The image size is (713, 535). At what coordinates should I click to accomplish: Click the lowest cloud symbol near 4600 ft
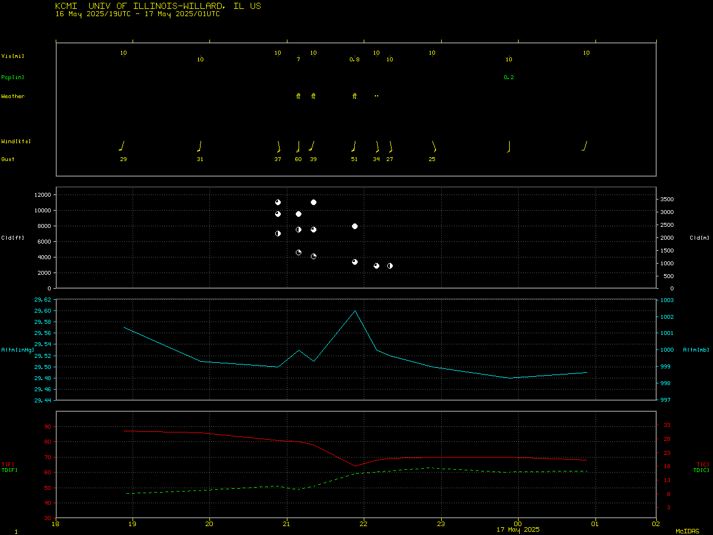point(299,252)
